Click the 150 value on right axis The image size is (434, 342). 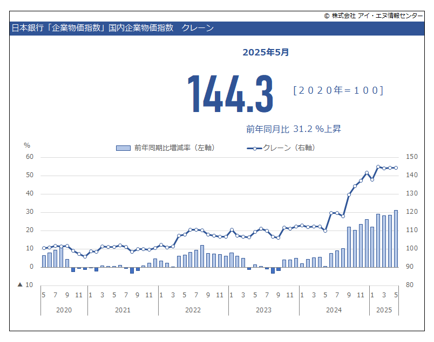pyautogui.click(x=412, y=157)
